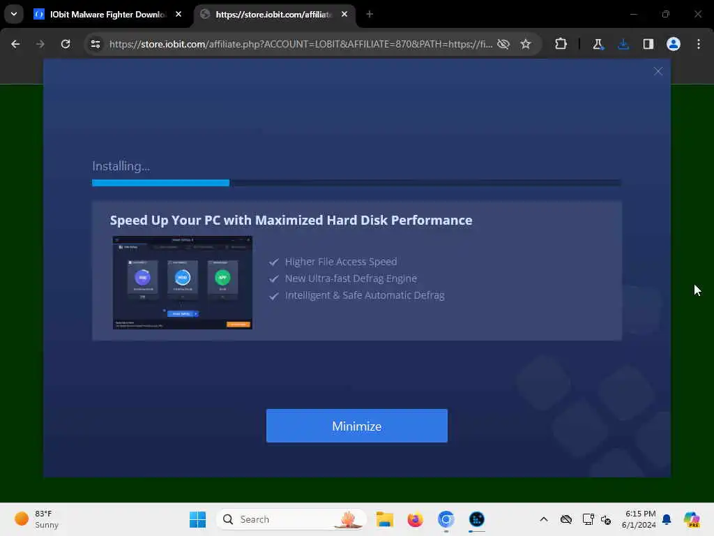Click the muted volume tray icon
Screen dimensions: 714x536
pyautogui.click(x=606, y=519)
